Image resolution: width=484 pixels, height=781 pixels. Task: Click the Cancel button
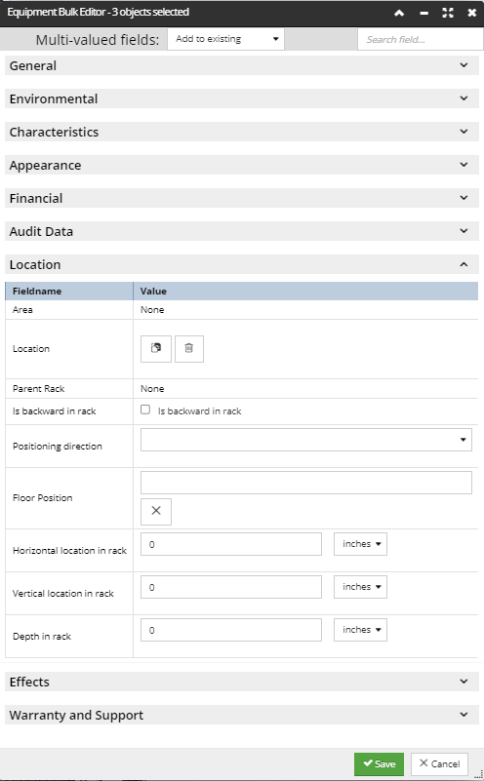[439, 763]
